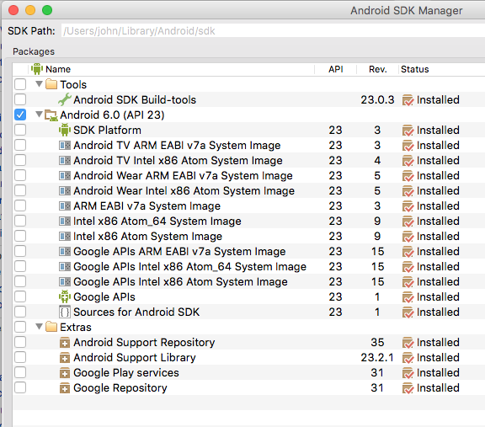Click revision 23.0.3 of Android SDK Build-tools
This screenshot has height=427, width=485.
[x=377, y=99]
